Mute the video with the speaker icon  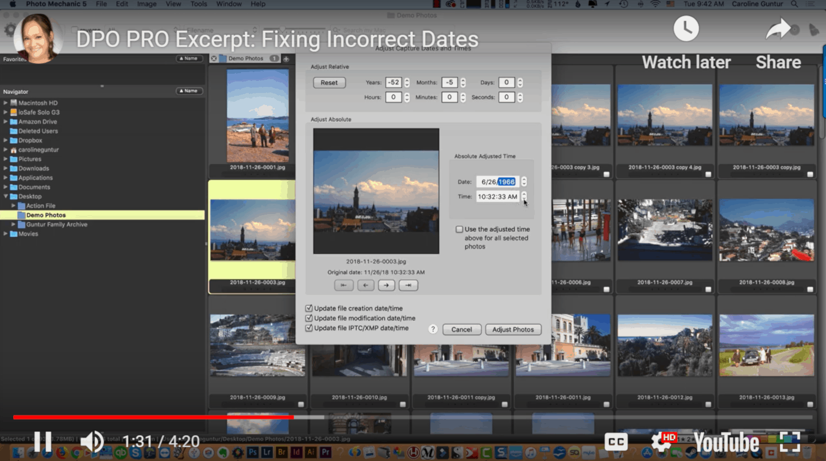coord(92,442)
